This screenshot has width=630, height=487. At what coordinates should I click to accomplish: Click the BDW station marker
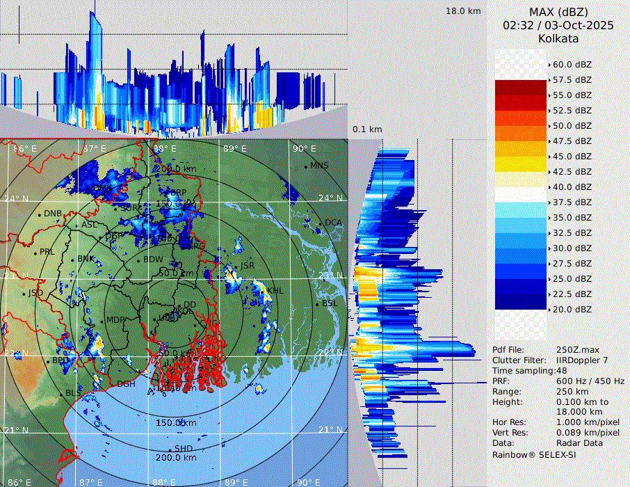pos(139,261)
